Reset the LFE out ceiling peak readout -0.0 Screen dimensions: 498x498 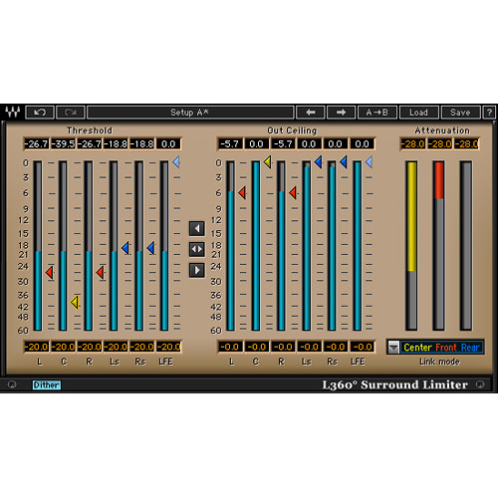pos(362,347)
